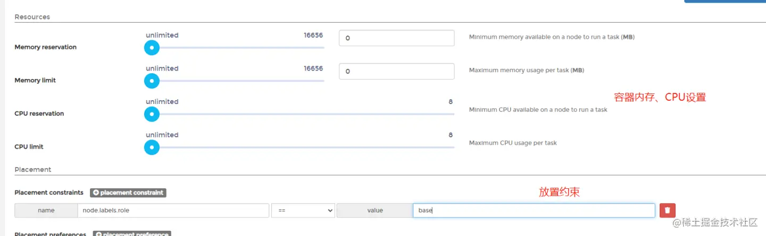This screenshot has height=236, width=766.
Task: Add a new placement preference
Action: pos(131,234)
